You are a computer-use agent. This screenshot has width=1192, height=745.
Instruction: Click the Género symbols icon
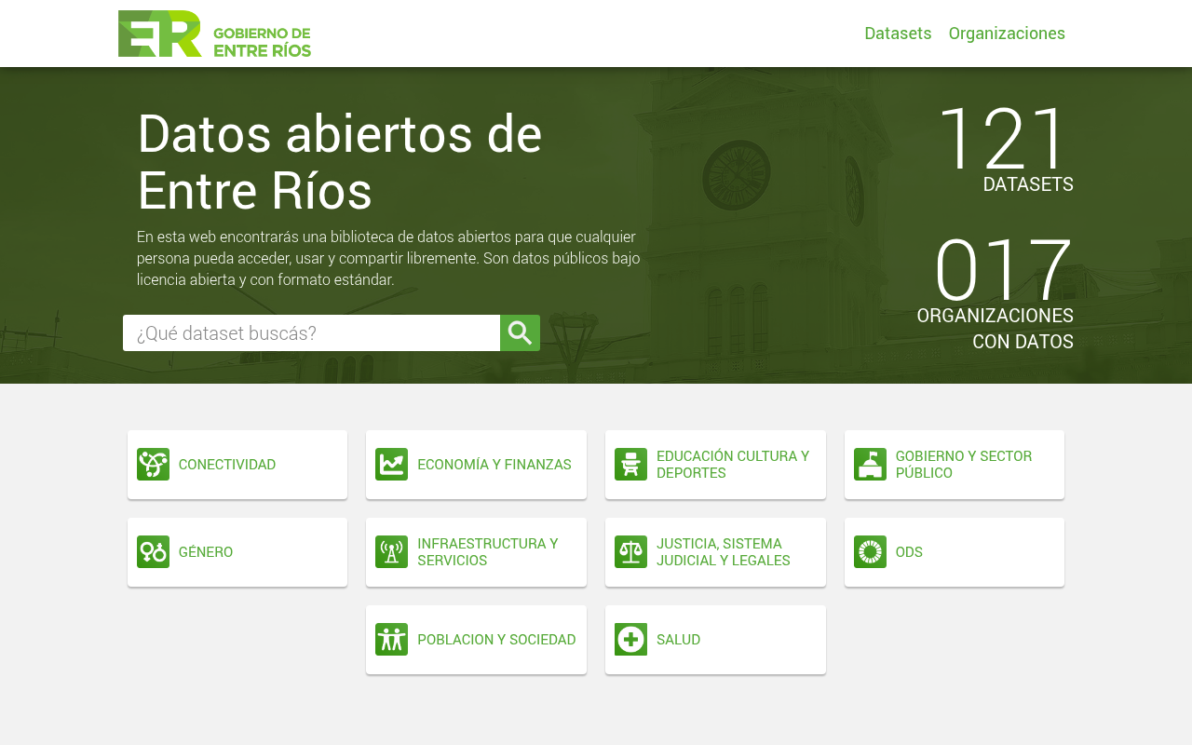[x=153, y=552]
